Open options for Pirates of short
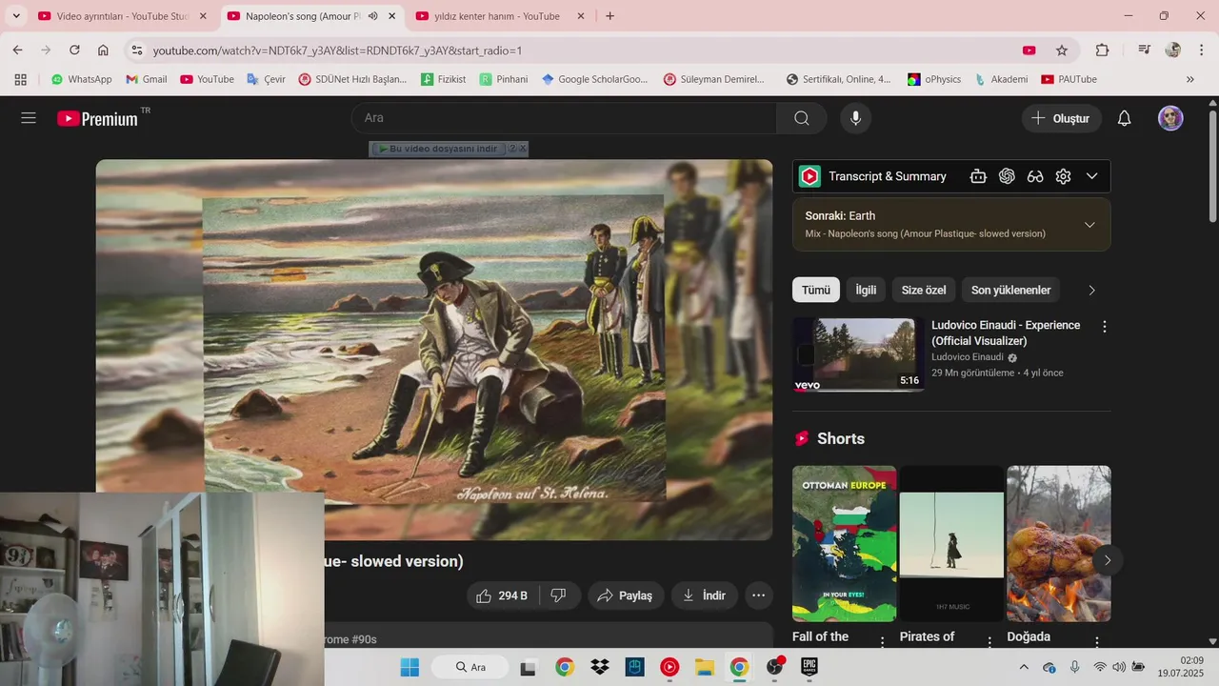This screenshot has width=1219, height=686. coord(989,641)
